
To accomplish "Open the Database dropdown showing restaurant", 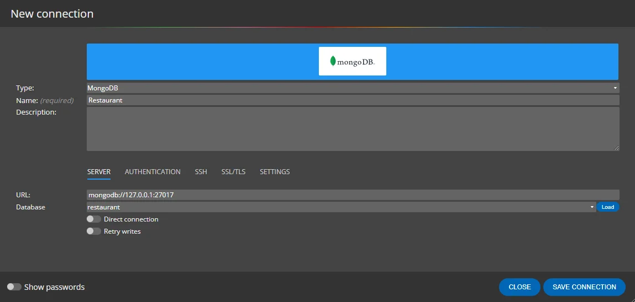I will [341, 207].
